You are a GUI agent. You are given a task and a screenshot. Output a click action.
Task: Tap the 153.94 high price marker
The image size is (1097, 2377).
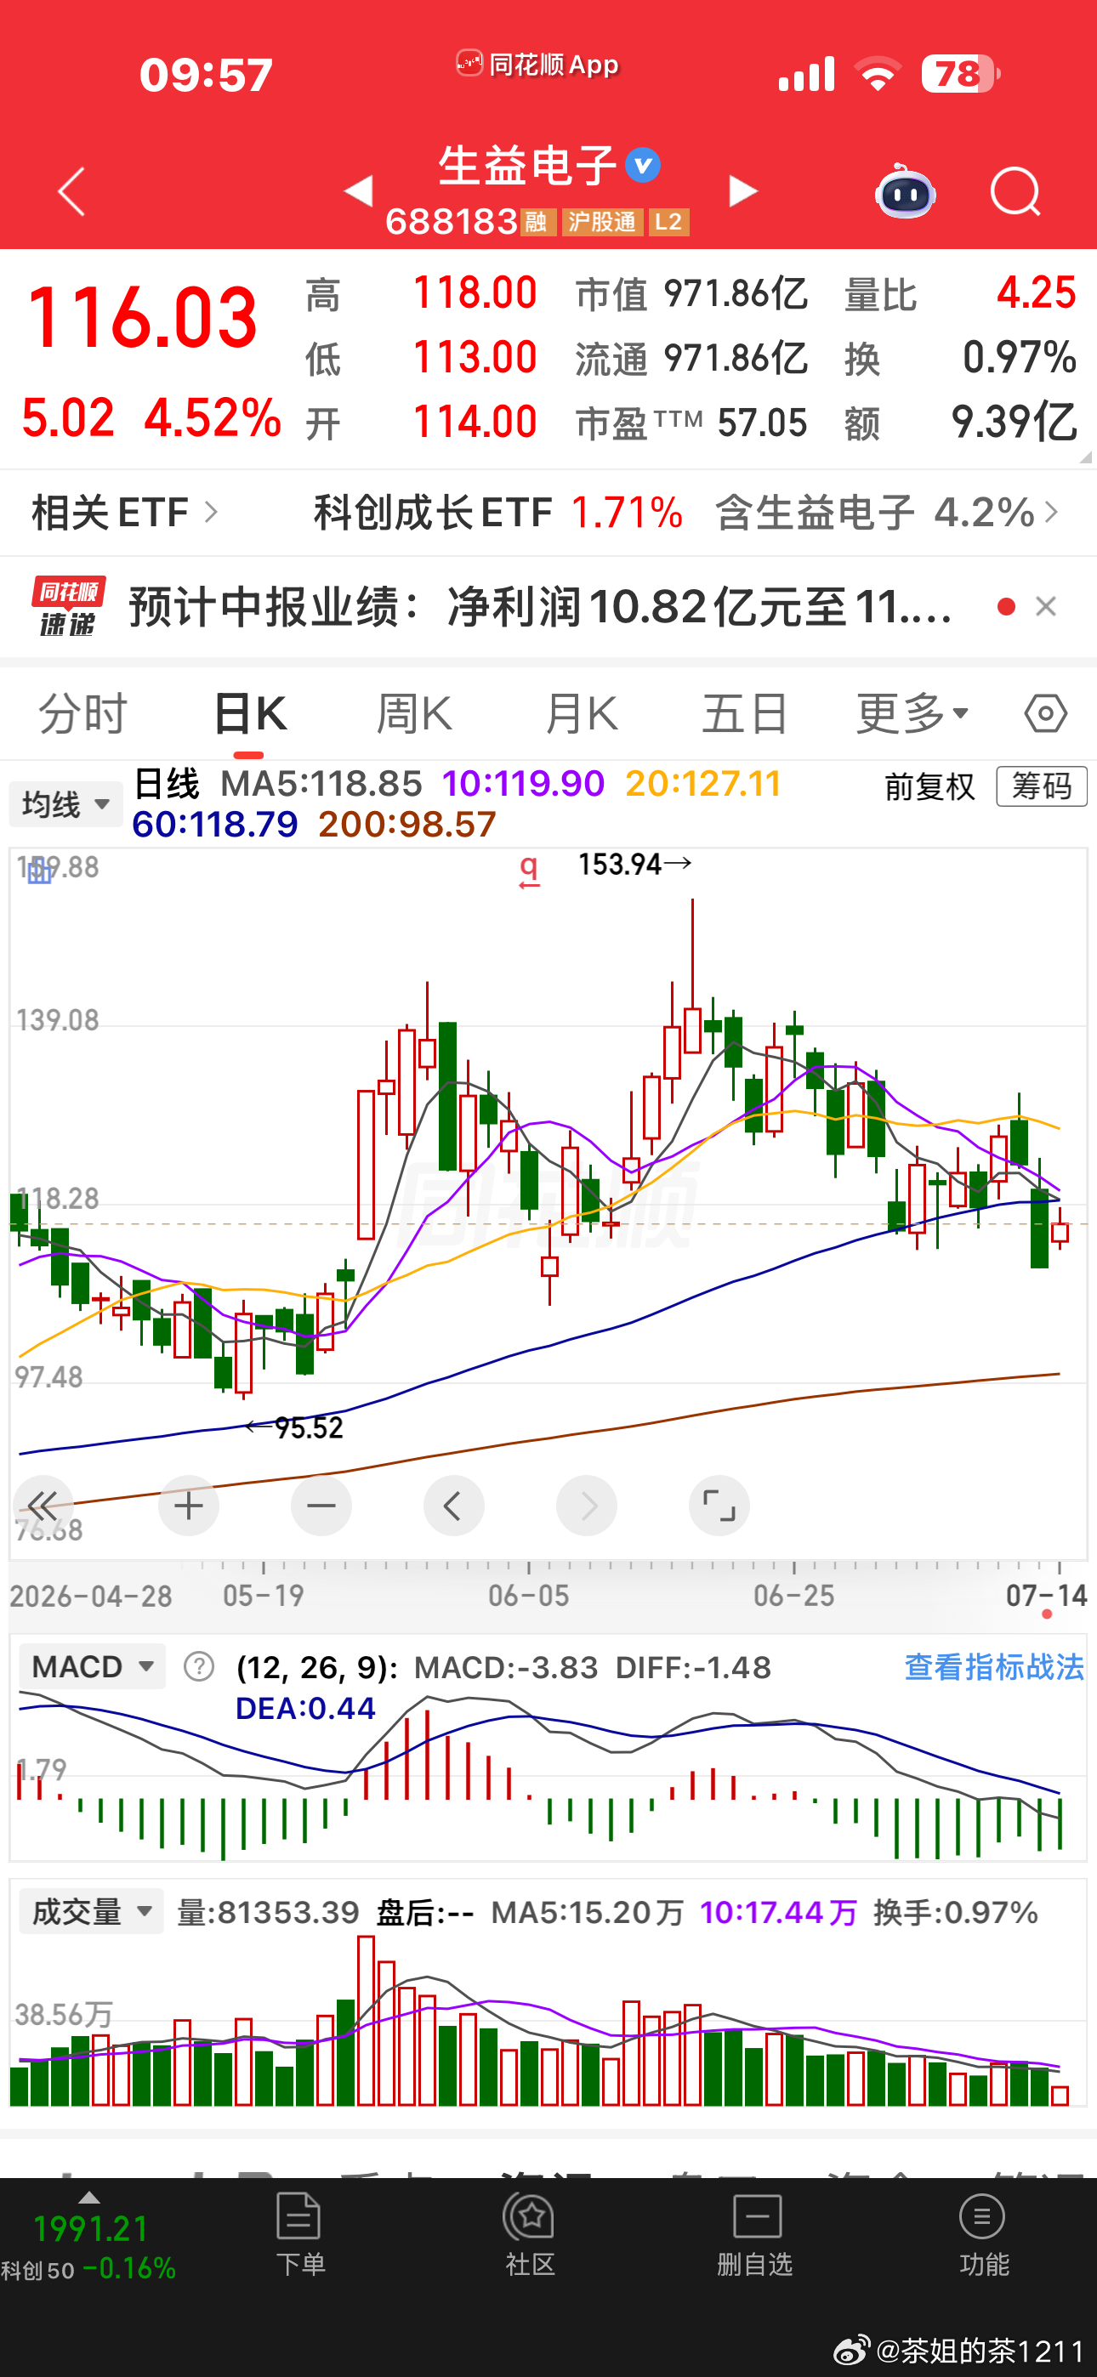click(634, 865)
